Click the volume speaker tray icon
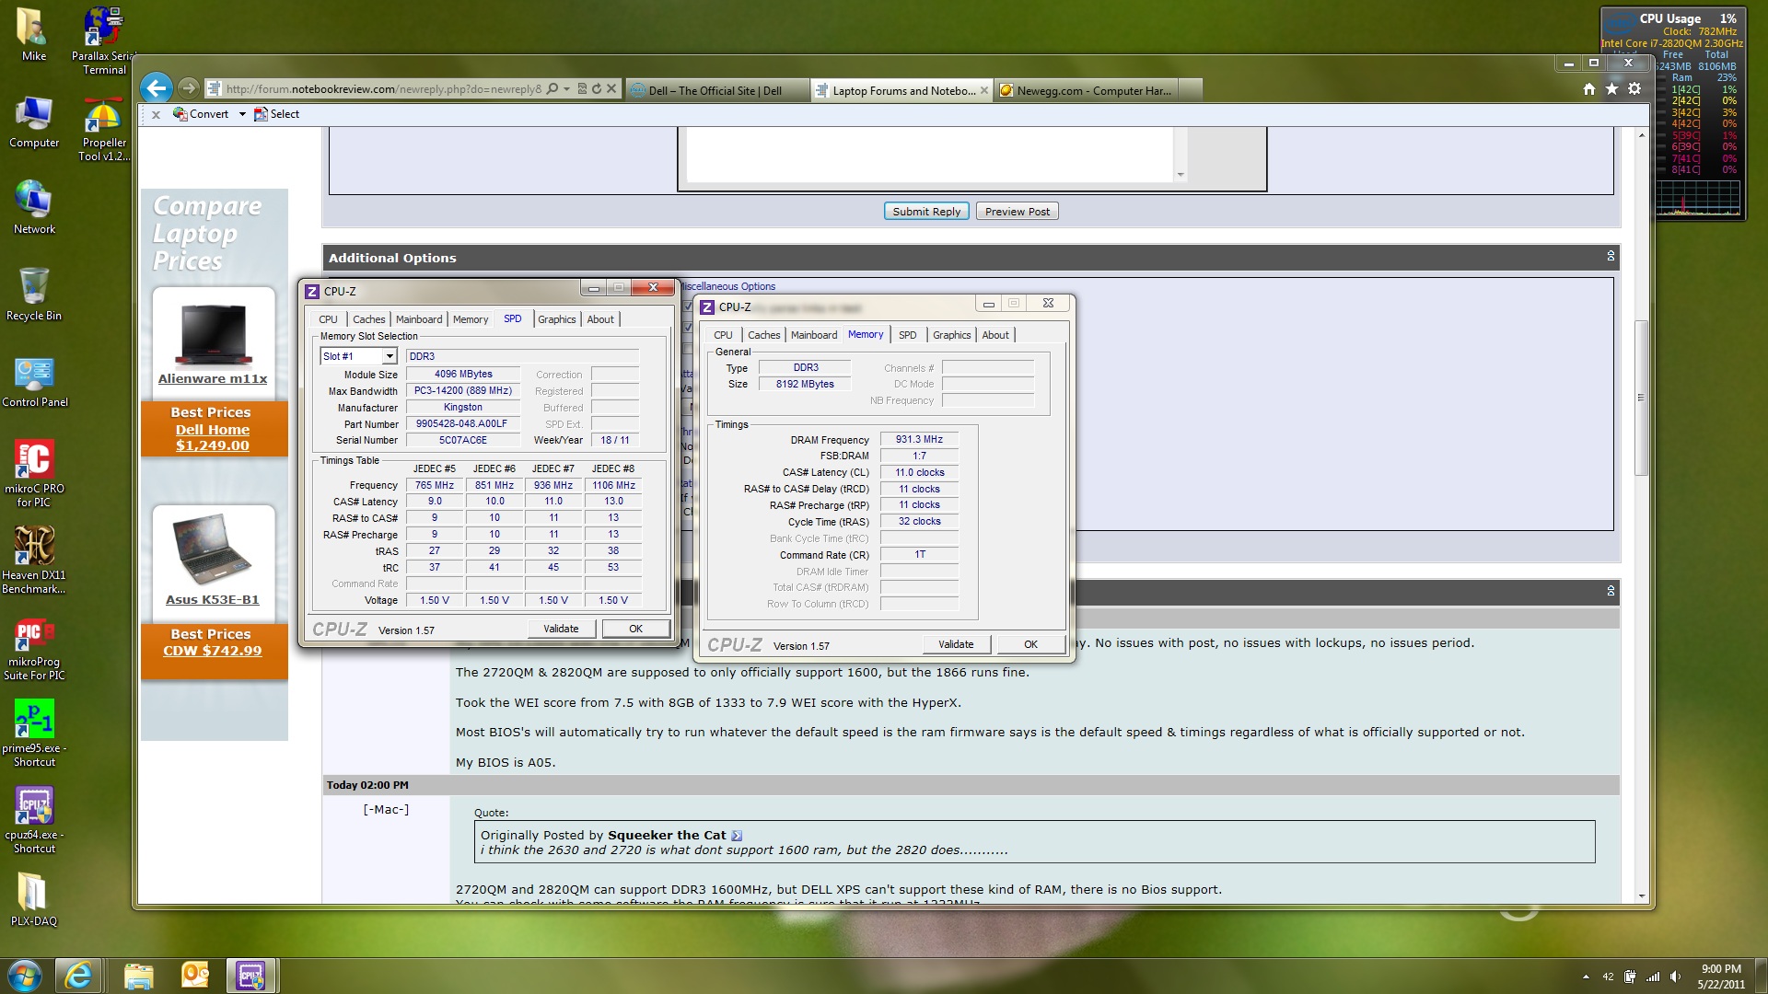1768x994 pixels. [x=1675, y=977]
